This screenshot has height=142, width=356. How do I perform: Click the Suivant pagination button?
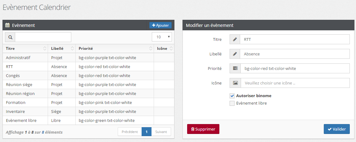(161, 132)
